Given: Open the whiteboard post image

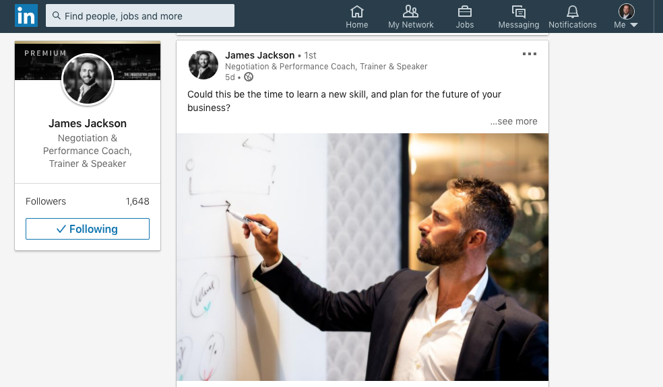Looking at the screenshot, I should [x=362, y=257].
